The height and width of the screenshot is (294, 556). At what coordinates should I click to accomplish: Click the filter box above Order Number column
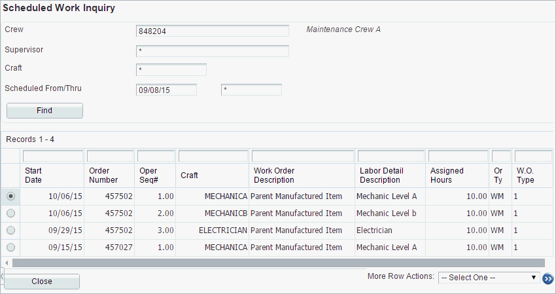(x=110, y=156)
